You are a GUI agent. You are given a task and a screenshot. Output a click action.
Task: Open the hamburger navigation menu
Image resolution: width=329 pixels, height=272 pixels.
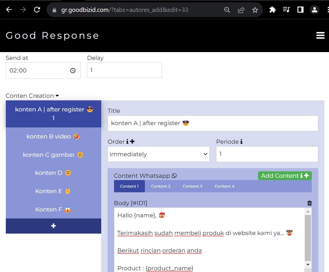[x=320, y=35]
